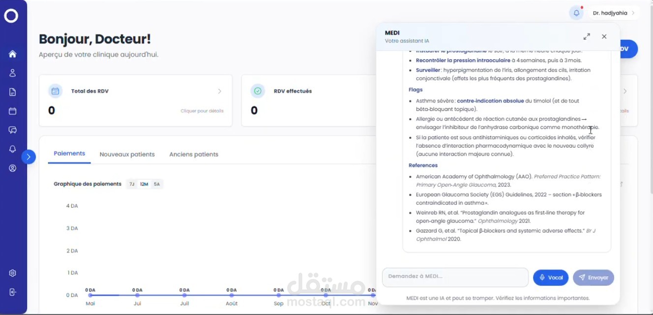Open the patients person icon in the sidebar
The image size is (653, 315).
point(13,73)
